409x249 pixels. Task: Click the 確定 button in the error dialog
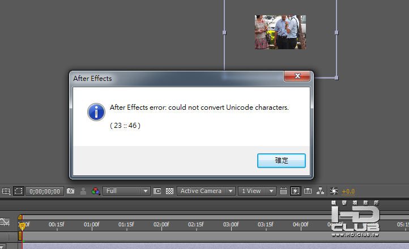click(x=281, y=161)
